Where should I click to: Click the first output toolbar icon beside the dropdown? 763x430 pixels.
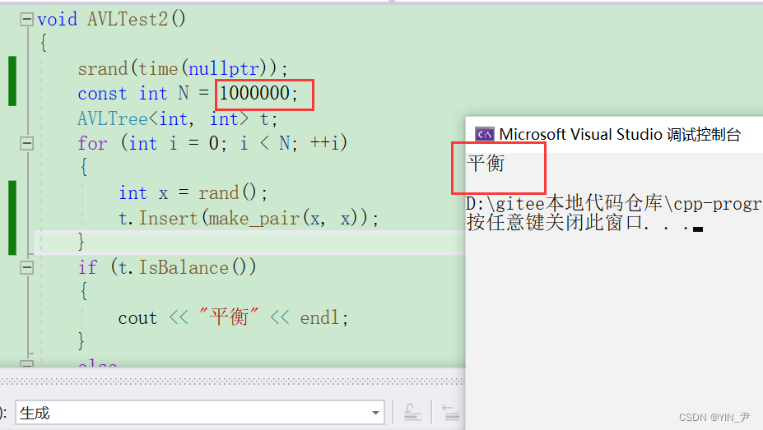[412, 413]
